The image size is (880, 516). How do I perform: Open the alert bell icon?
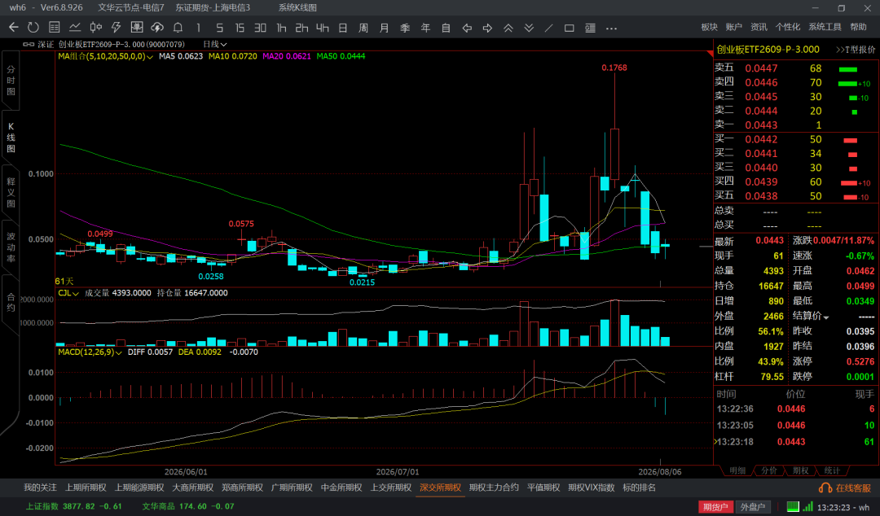(x=178, y=28)
